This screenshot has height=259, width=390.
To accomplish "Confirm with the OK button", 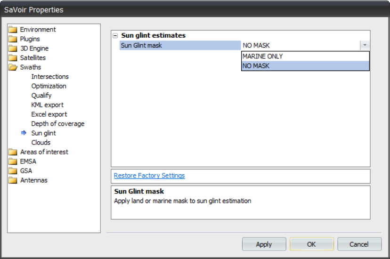I will pyautogui.click(x=311, y=244).
